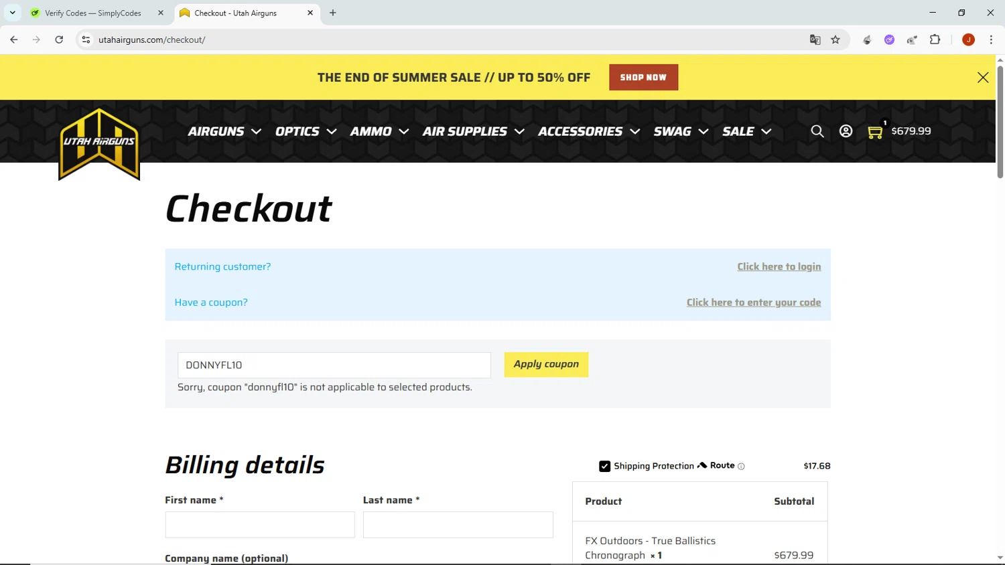Click the cart total $679.99
This screenshot has height=565, width=1005.
(x=911, y=131)
